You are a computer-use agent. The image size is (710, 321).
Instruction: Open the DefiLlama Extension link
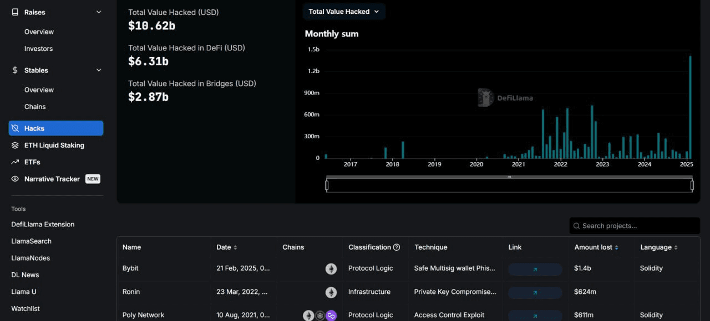click(x=43, y=224)
